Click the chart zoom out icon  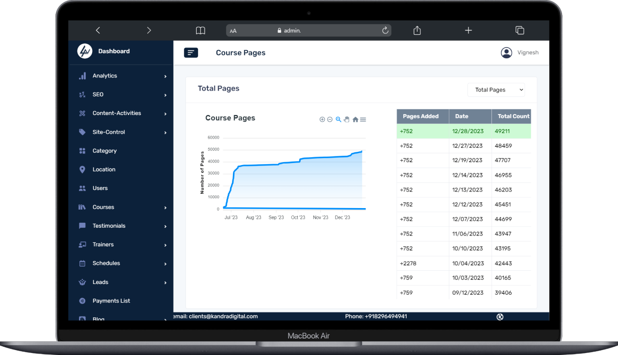click(330, 119)
